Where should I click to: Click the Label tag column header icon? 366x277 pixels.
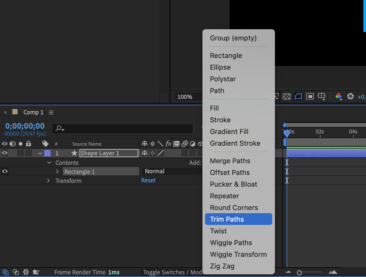[x=45, y=144]
